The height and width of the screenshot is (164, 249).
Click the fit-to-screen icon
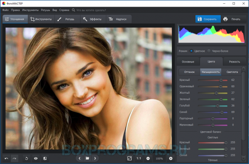point(129,158)
